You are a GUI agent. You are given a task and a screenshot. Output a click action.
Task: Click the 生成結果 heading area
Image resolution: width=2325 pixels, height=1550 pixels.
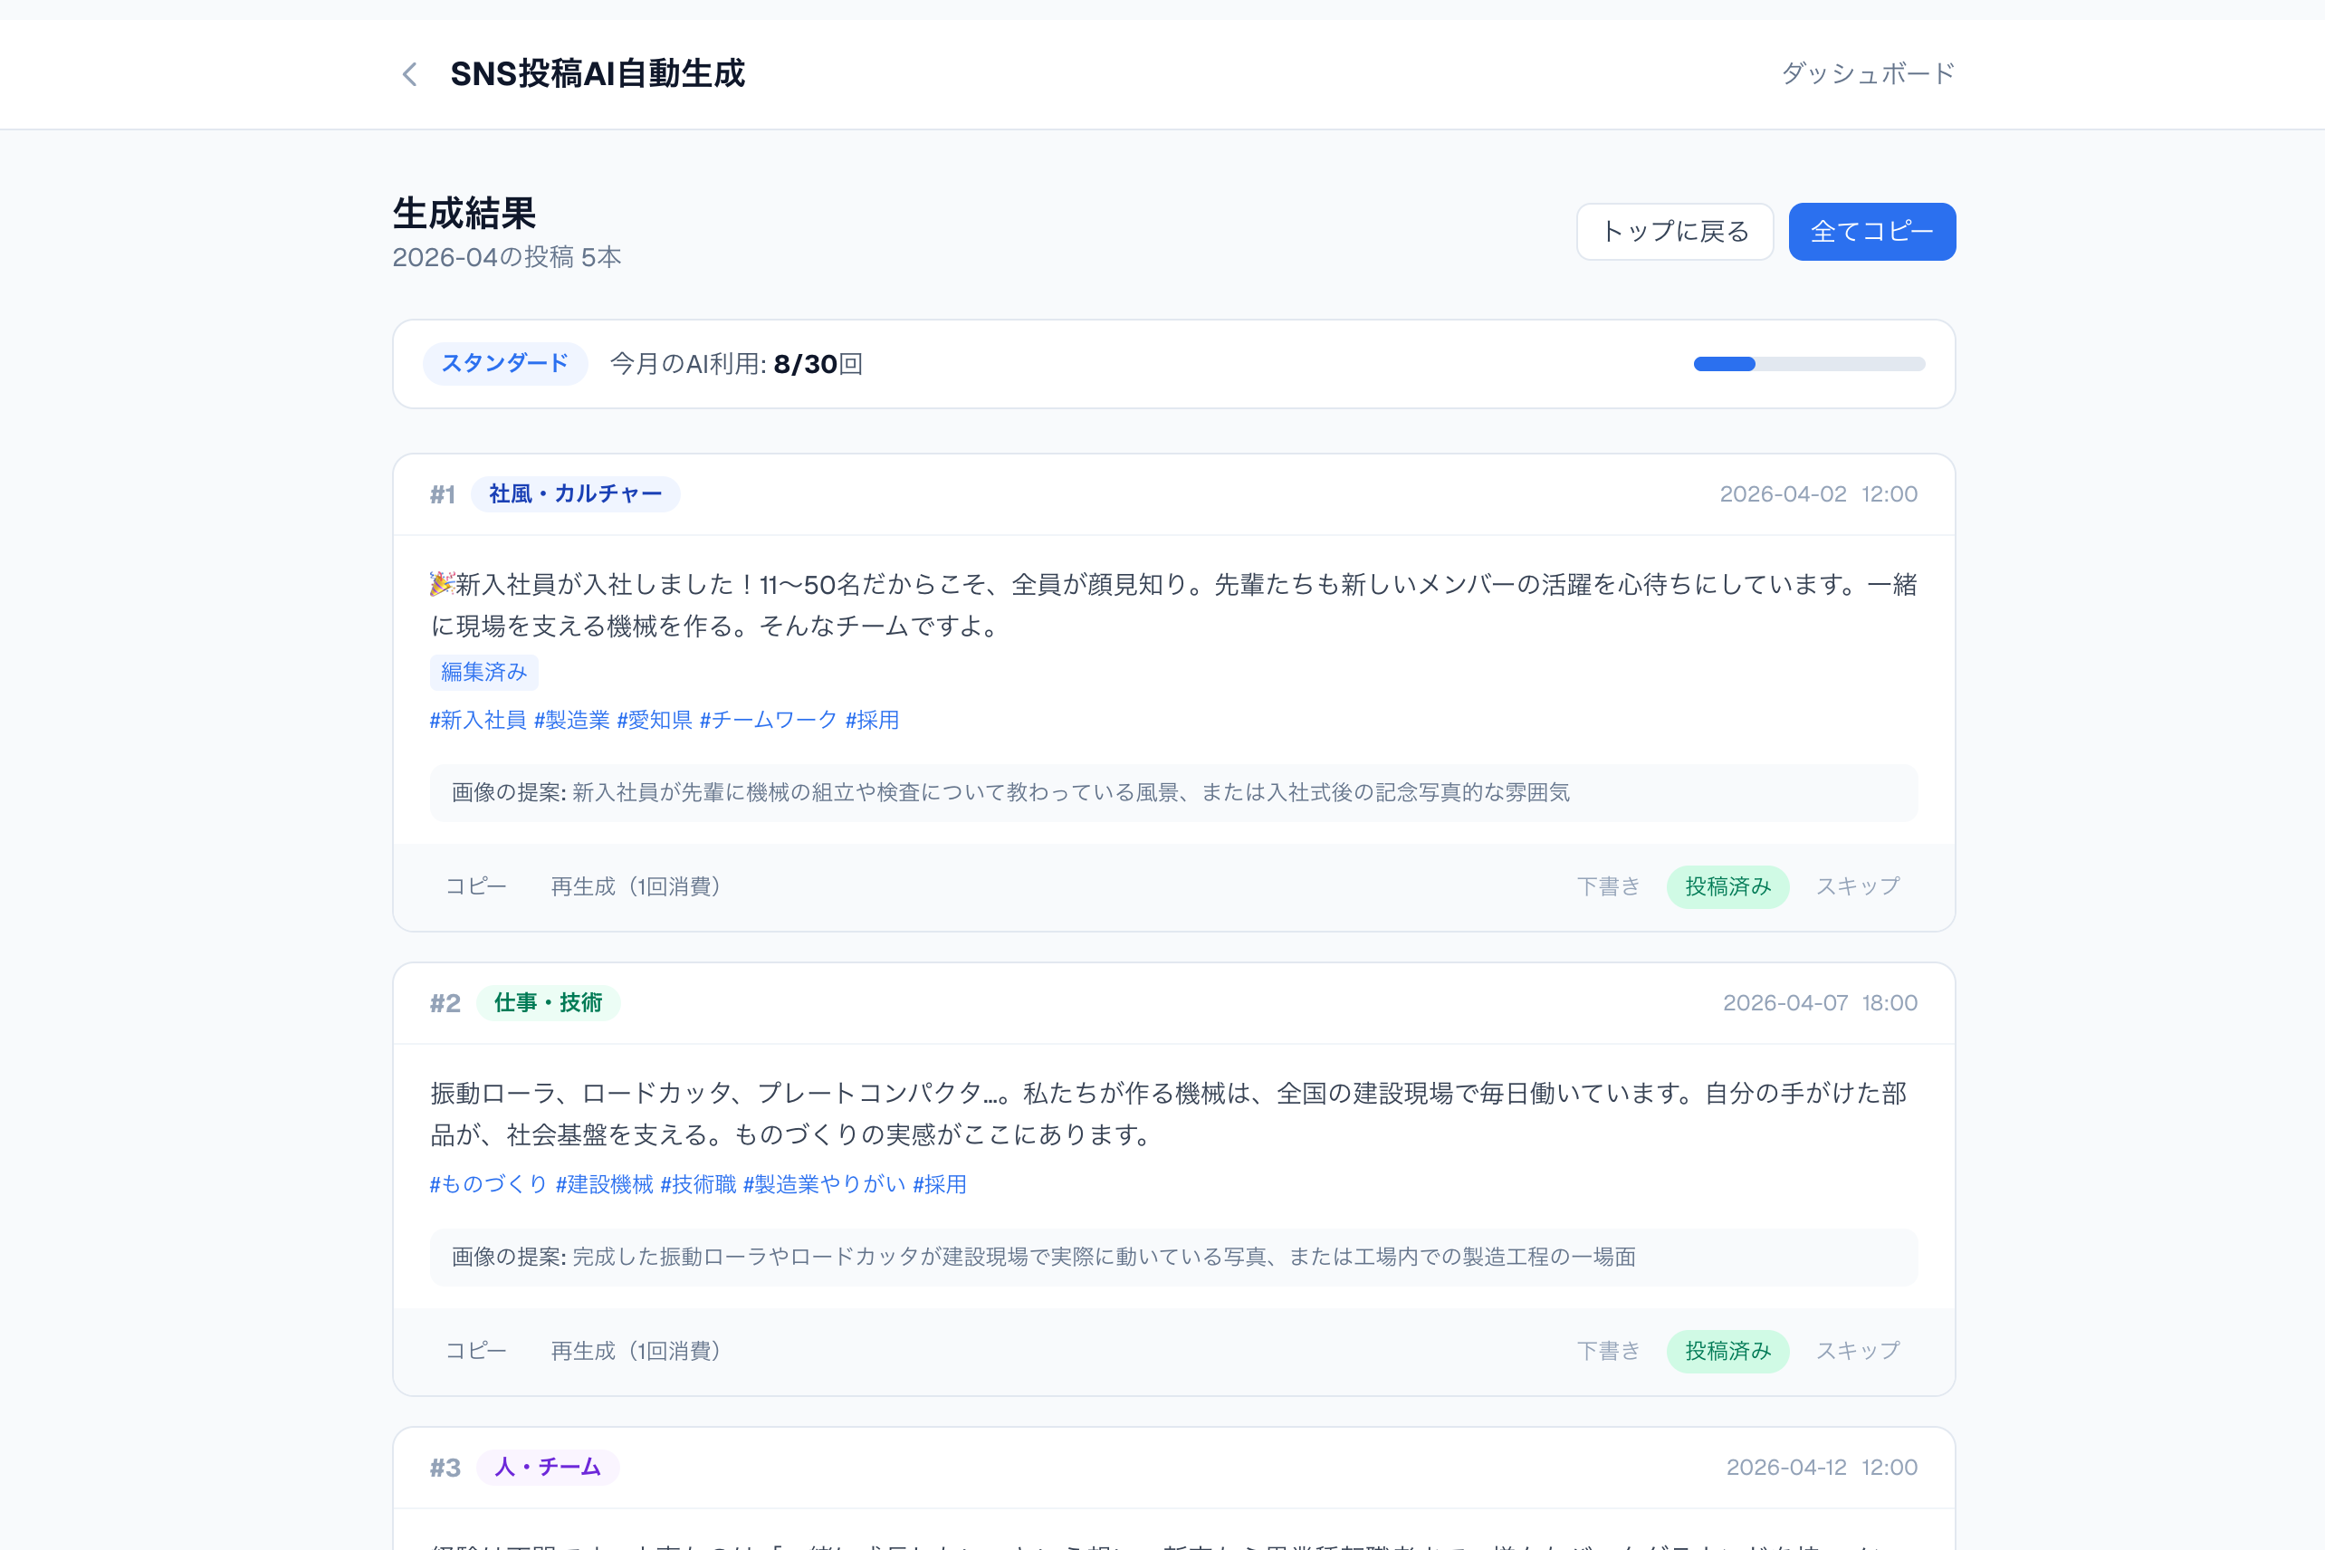coord(463,214)
